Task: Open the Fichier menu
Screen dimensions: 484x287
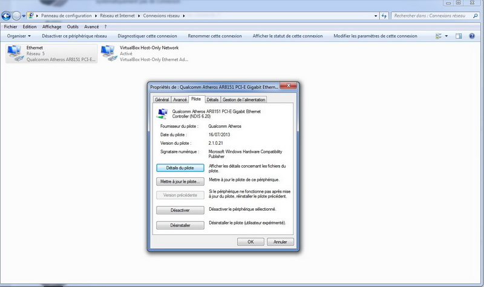Action: [x=10, y=27]
